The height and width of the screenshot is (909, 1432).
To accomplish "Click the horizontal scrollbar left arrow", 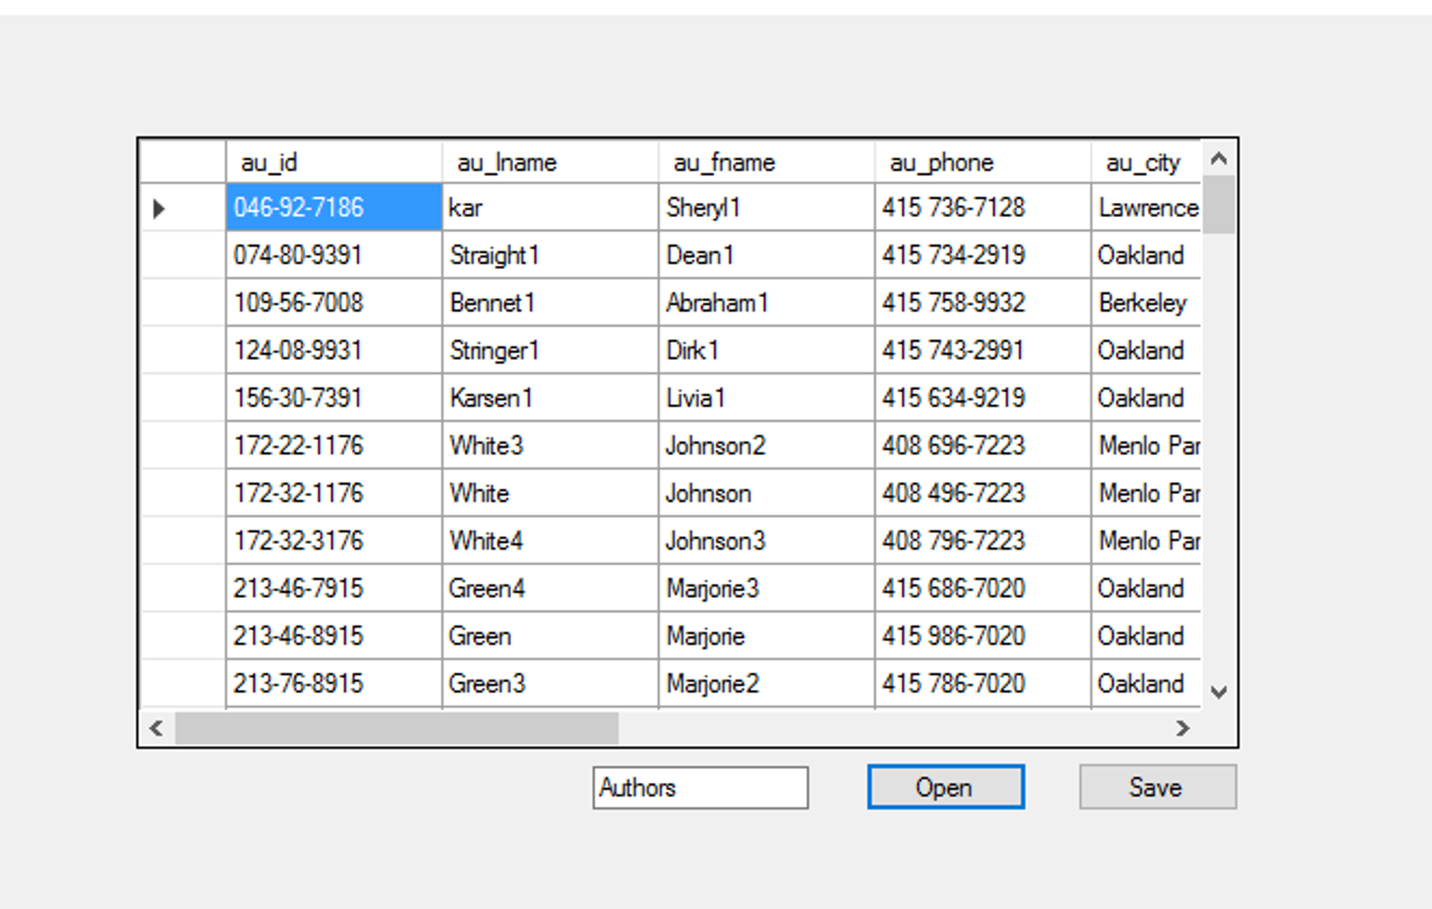I will tap(156, 728).
